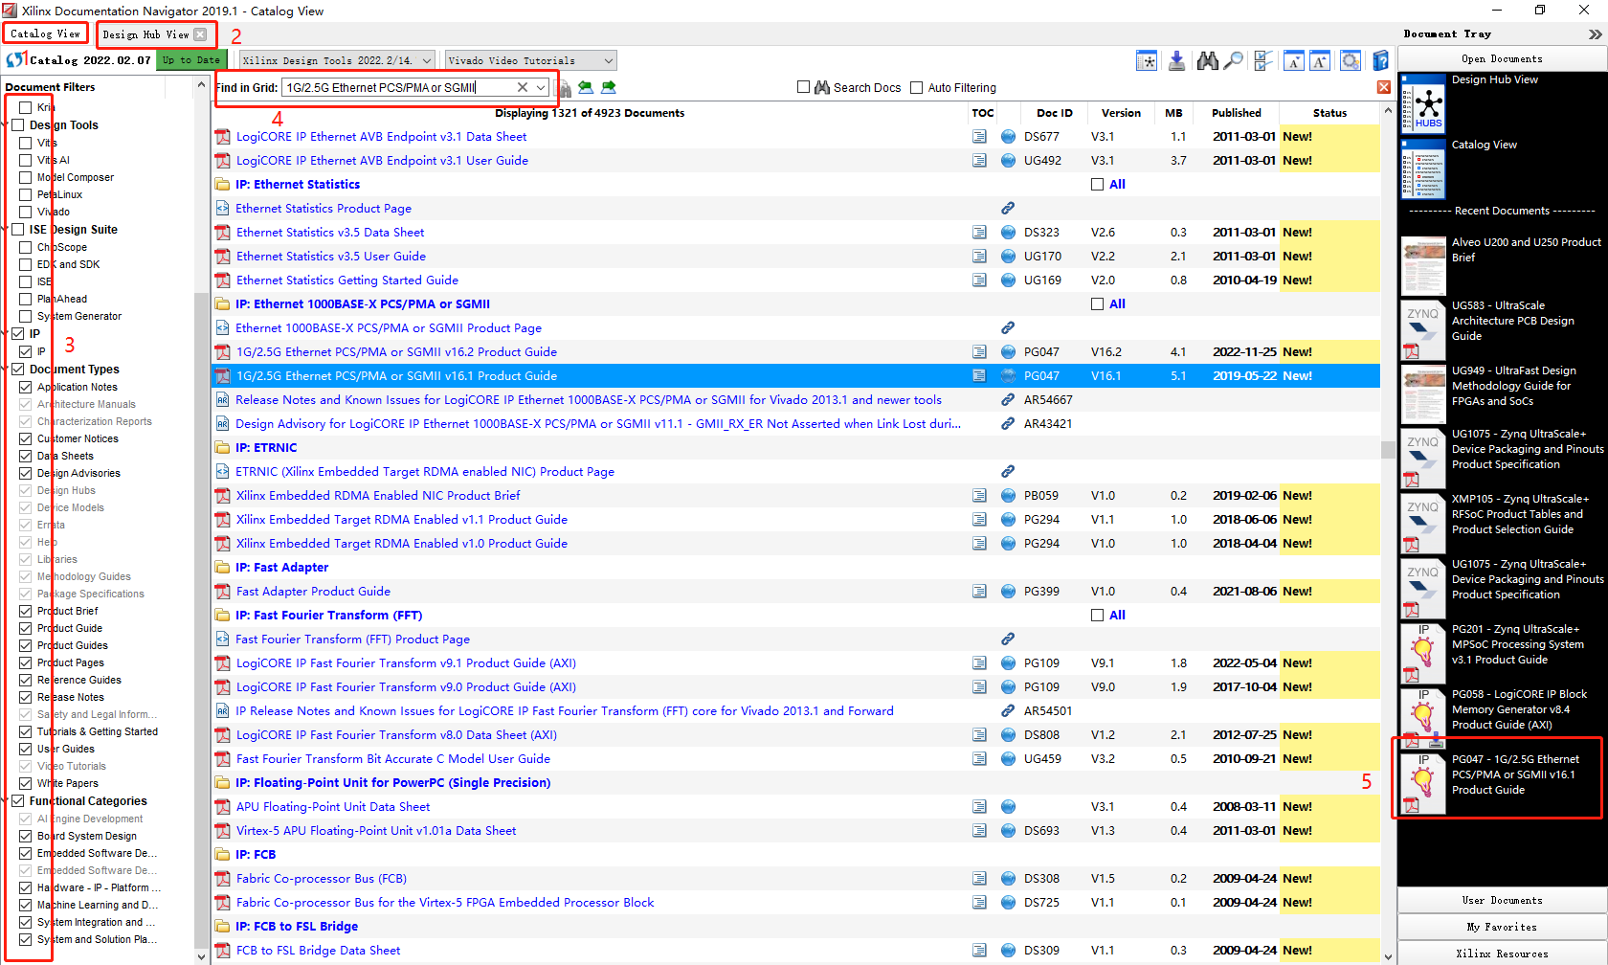Click the magnifying glass icon

click(x=1234, y=61)
